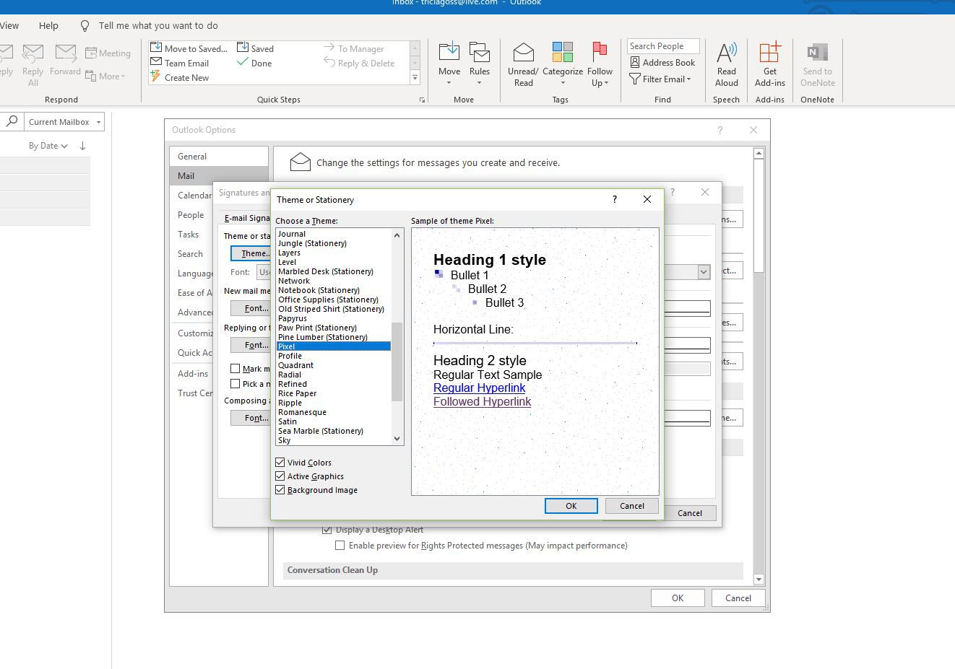Open Get Add-ins store
Screen dimensions: 955x669
pos(769,64)
